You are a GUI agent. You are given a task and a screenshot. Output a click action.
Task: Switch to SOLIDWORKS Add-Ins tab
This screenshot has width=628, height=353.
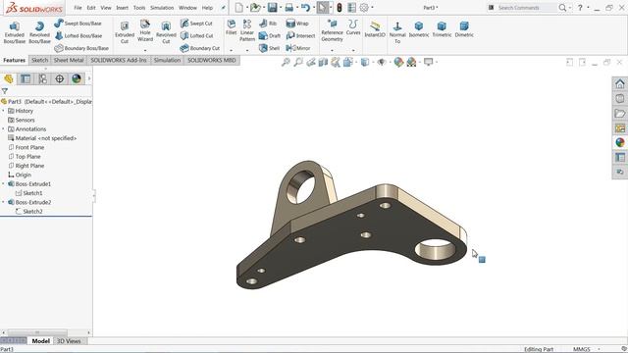coord(119,60)
